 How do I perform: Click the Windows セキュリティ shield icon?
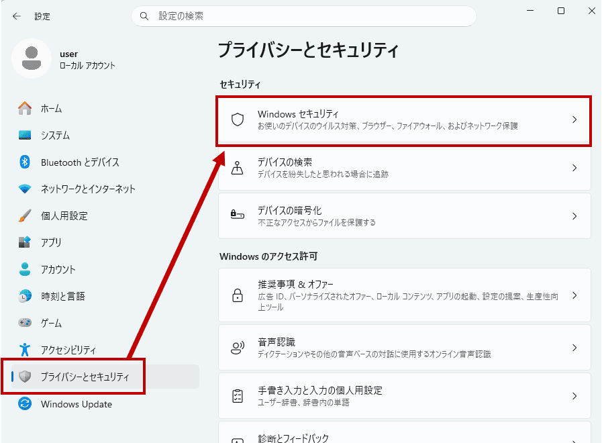[x=238, y=119]
